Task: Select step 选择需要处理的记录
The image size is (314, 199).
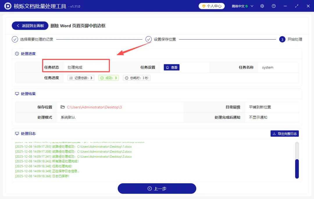Action: point(33,39)
